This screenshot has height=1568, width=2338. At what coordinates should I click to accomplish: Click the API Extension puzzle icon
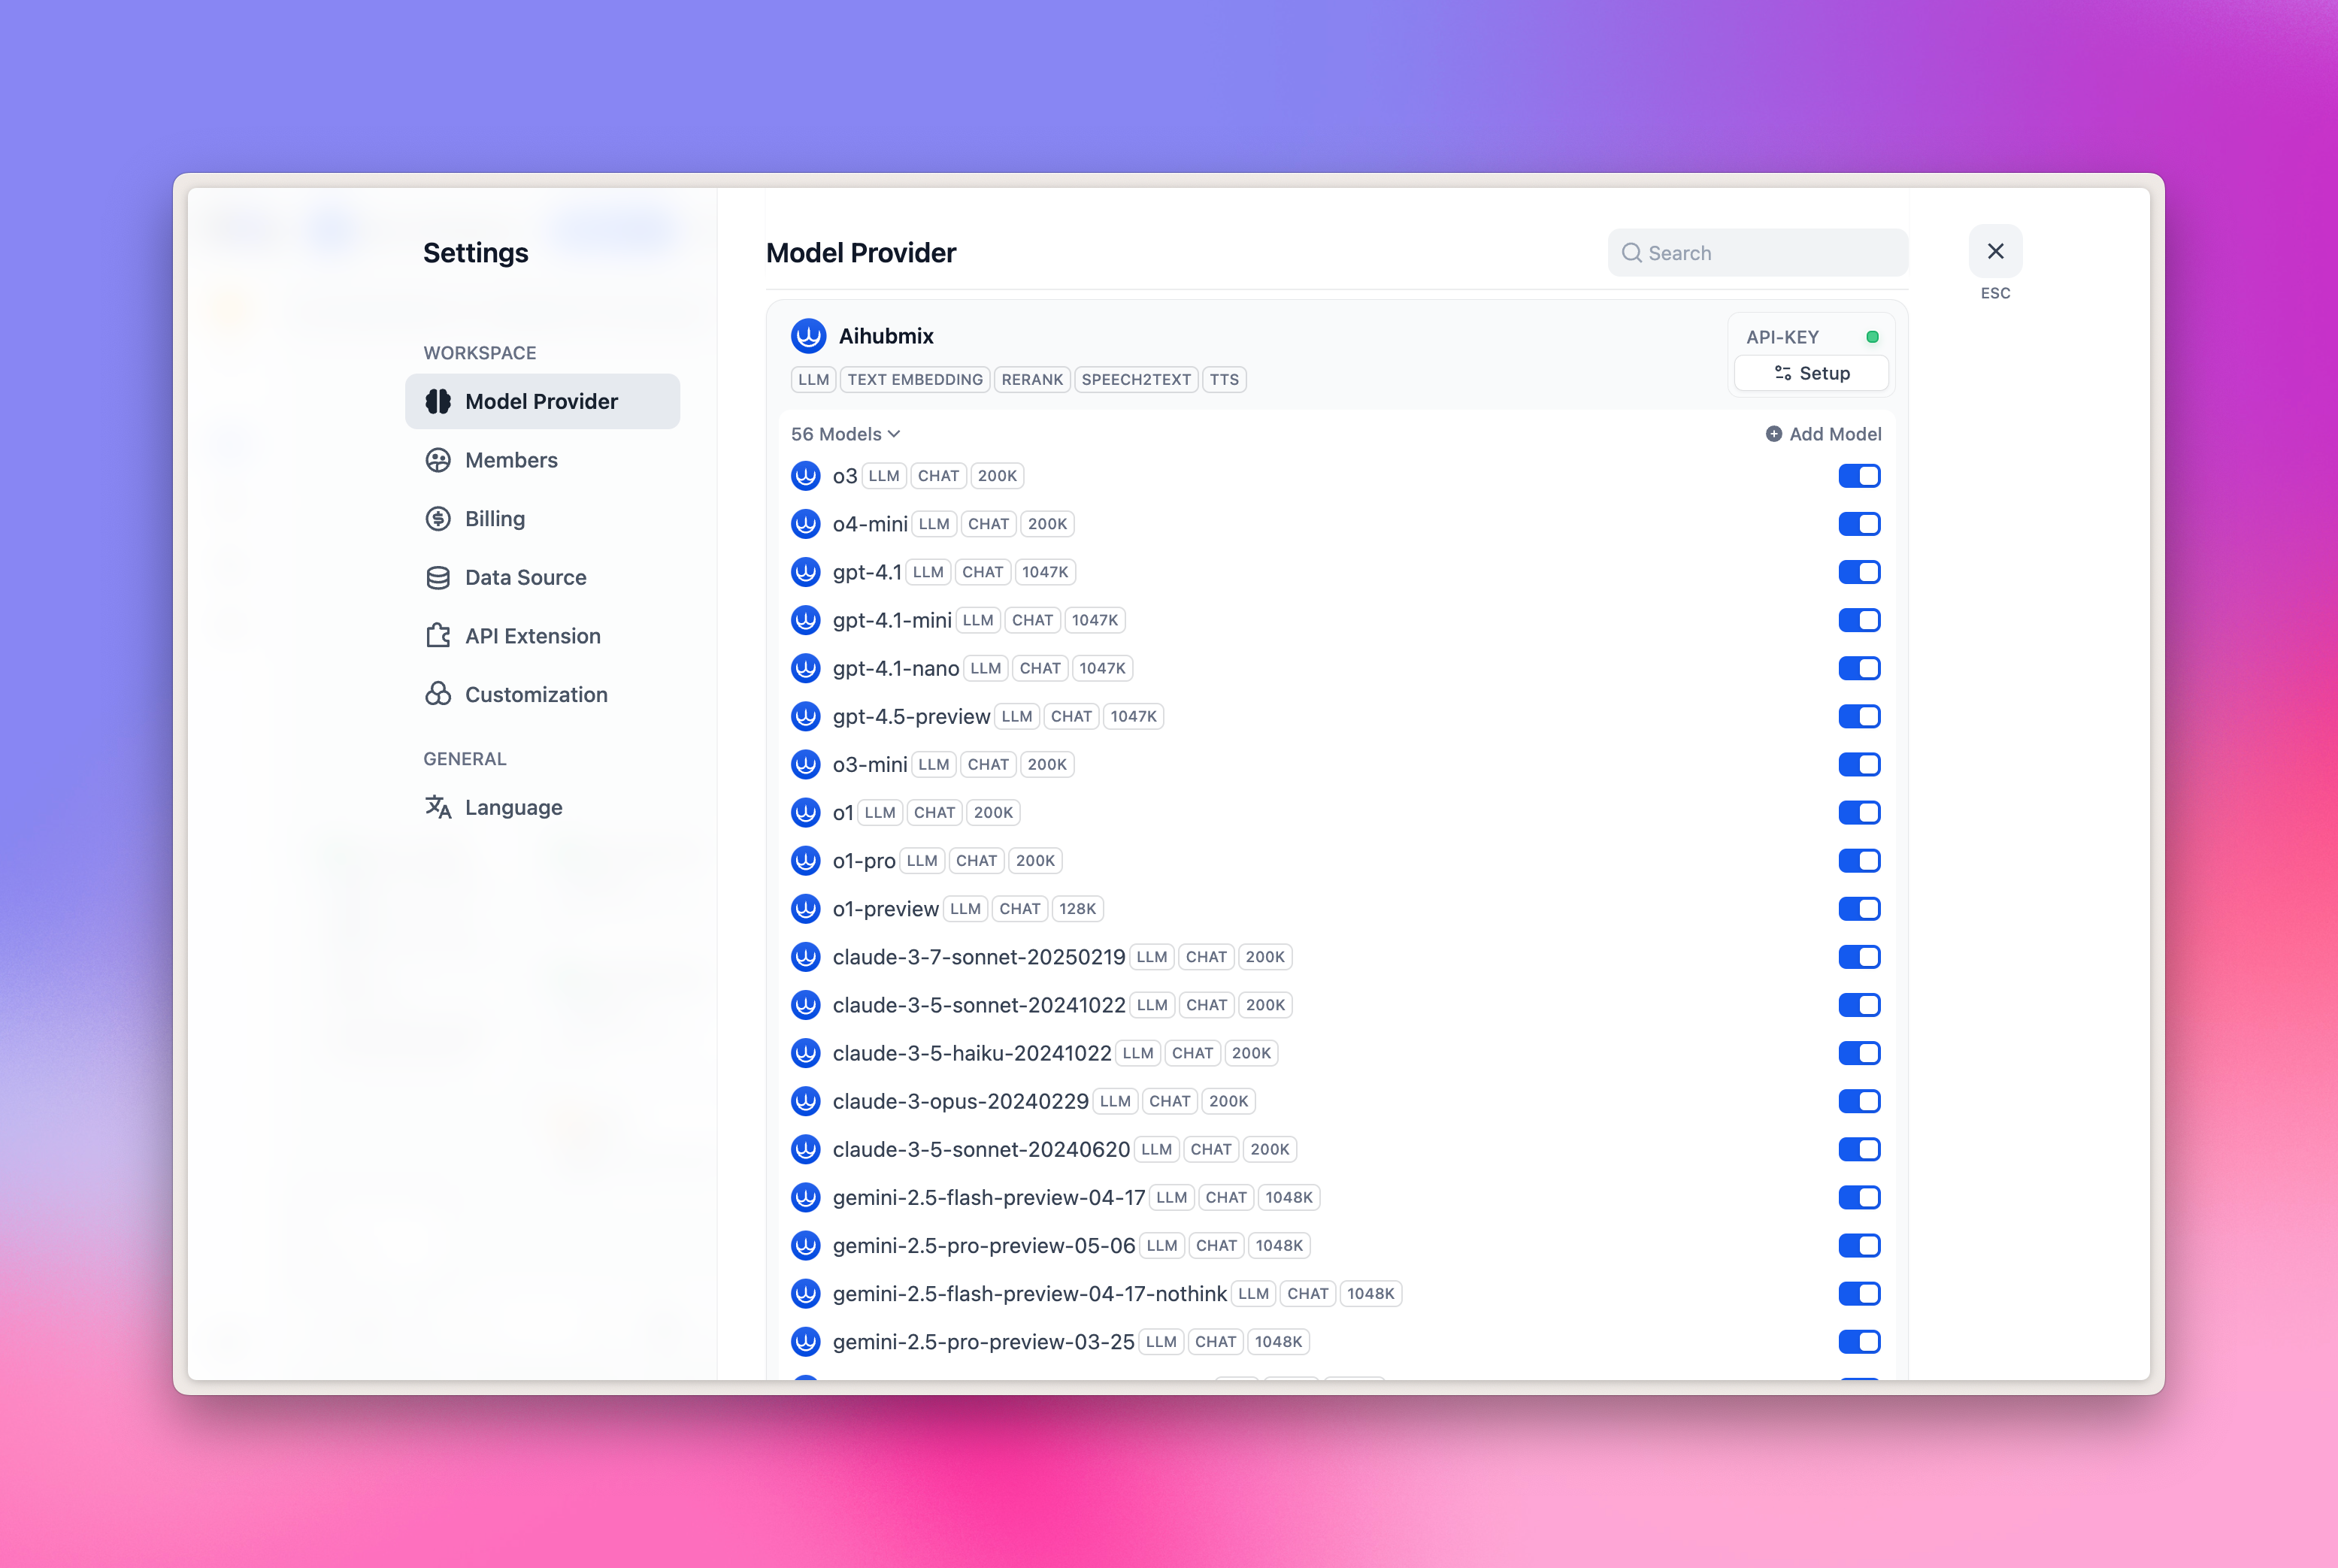click(x=438, y=636)
